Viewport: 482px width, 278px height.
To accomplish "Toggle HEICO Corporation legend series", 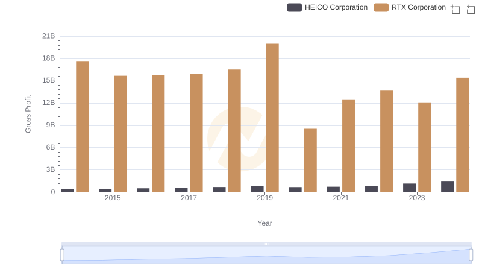I will coord(327,7).
